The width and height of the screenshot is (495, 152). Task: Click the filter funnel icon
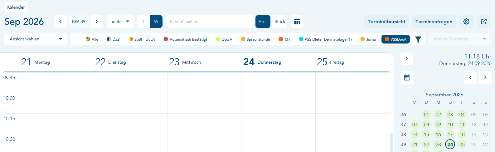pos(418,39)
